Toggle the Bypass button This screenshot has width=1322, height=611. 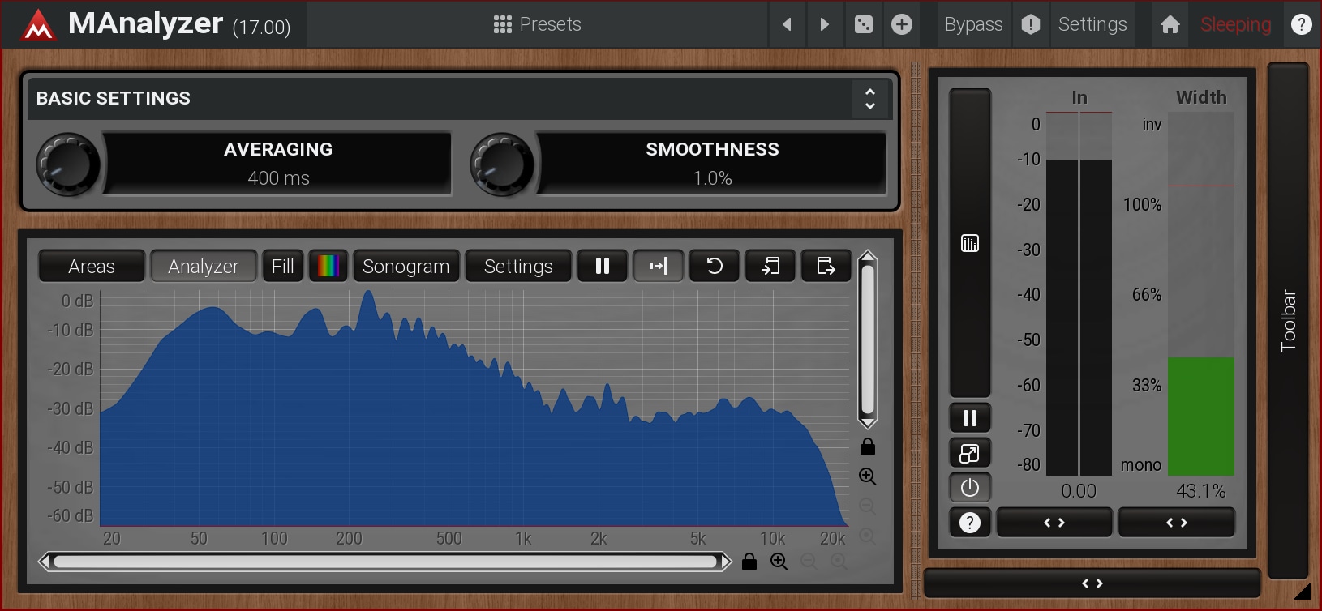tap(973, 24)
